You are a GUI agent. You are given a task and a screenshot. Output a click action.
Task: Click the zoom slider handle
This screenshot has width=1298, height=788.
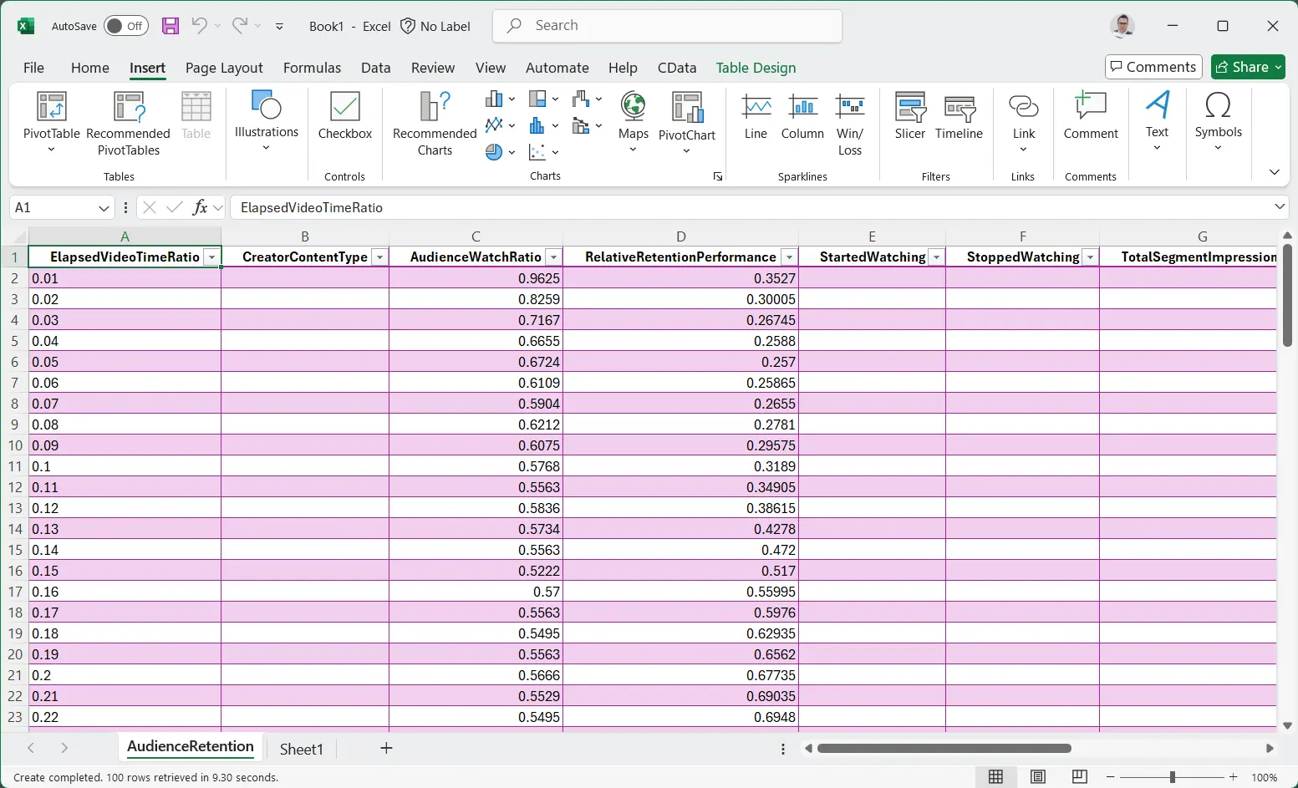pos(1172,777)
